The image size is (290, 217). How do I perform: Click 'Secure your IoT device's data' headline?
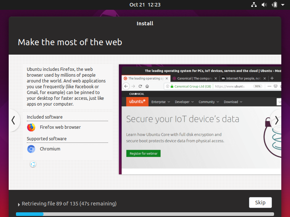coord(183,119)
